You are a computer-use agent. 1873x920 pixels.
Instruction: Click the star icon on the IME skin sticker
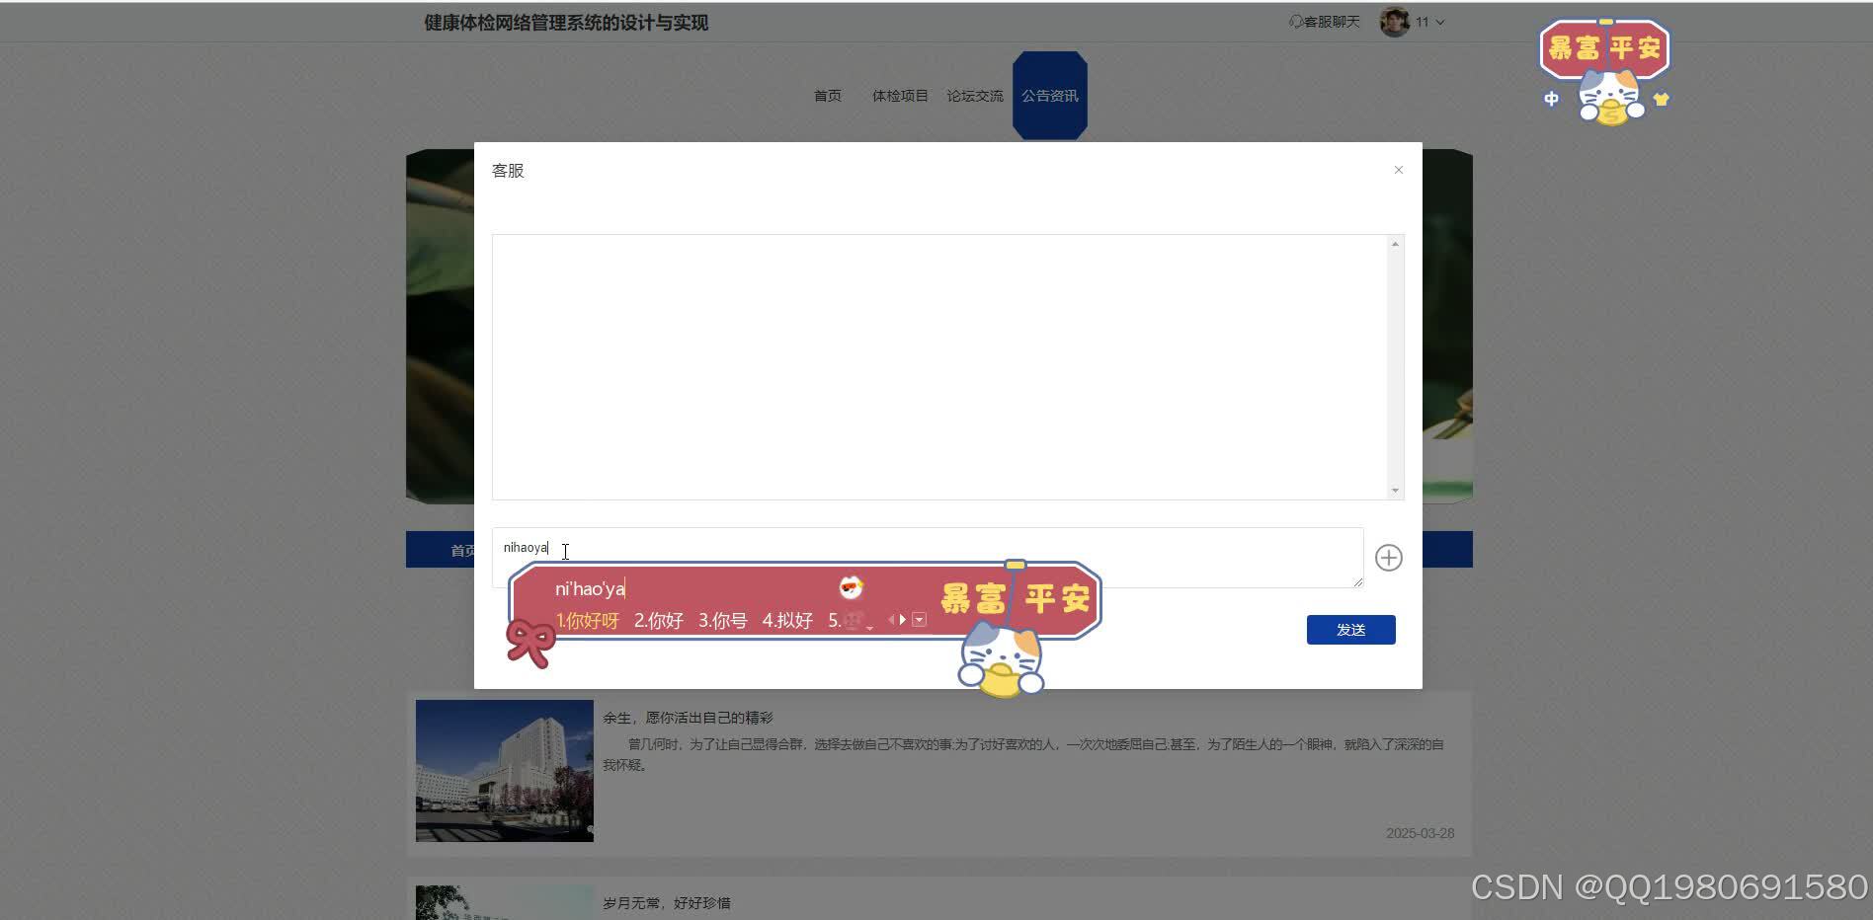coord(1662,99)
